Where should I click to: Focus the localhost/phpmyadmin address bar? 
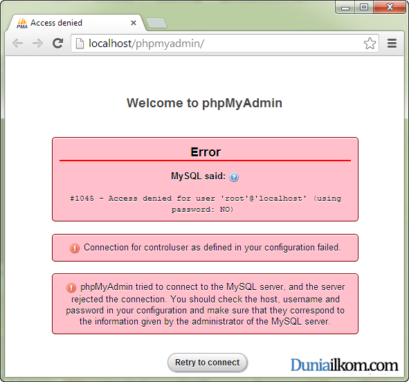point(225,44)
